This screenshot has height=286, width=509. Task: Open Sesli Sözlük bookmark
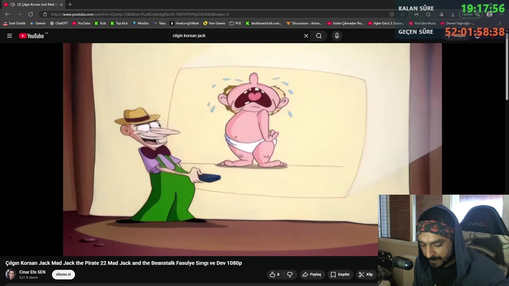14,23
